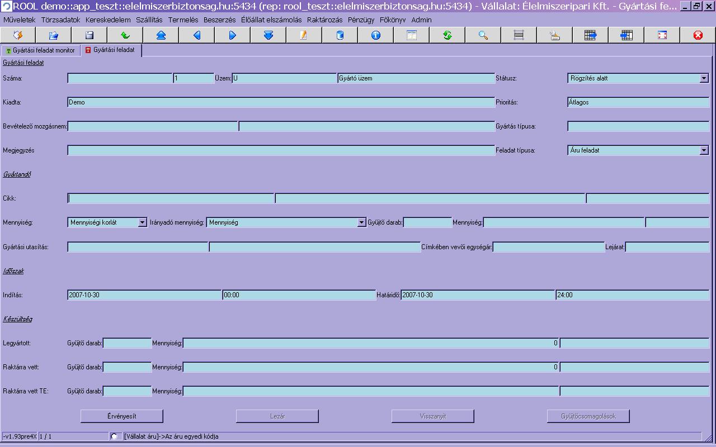Click the Érvényesít button
Screen dimensions: 716x447
[122, 416]
